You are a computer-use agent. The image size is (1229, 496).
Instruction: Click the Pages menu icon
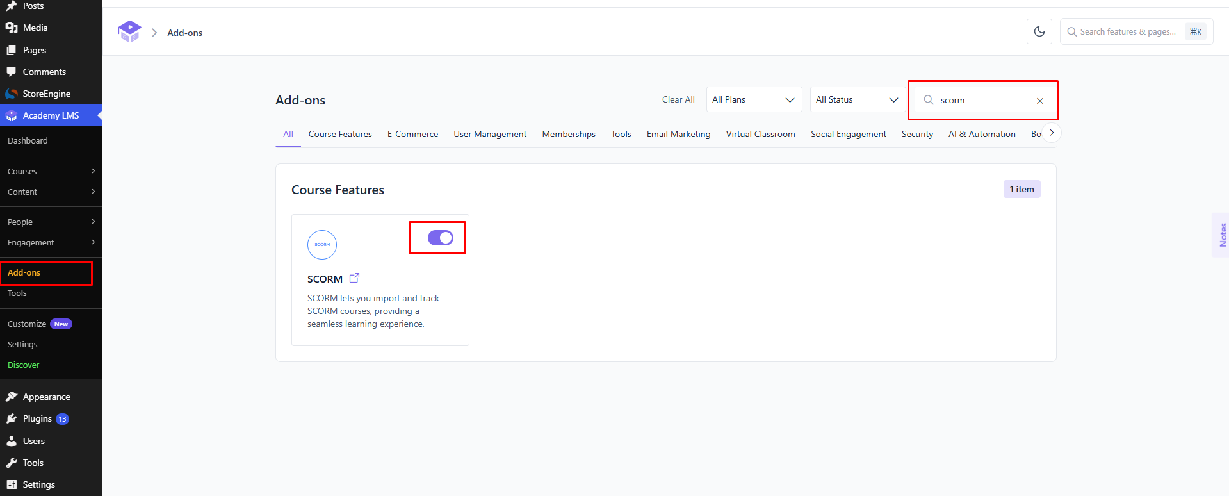click(12, 50)
